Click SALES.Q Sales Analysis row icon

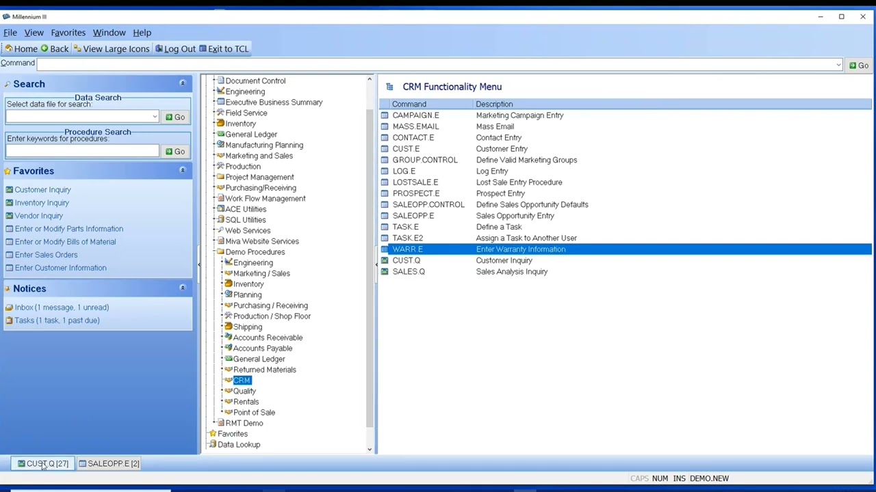[x=385, y=271]
